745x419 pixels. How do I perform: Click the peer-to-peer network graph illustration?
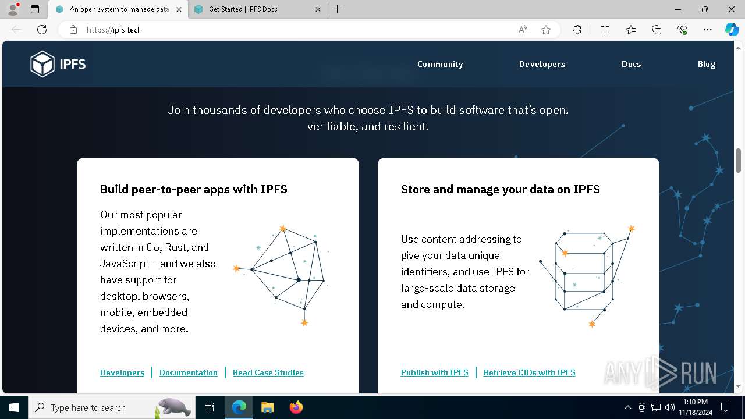point(282,275)
